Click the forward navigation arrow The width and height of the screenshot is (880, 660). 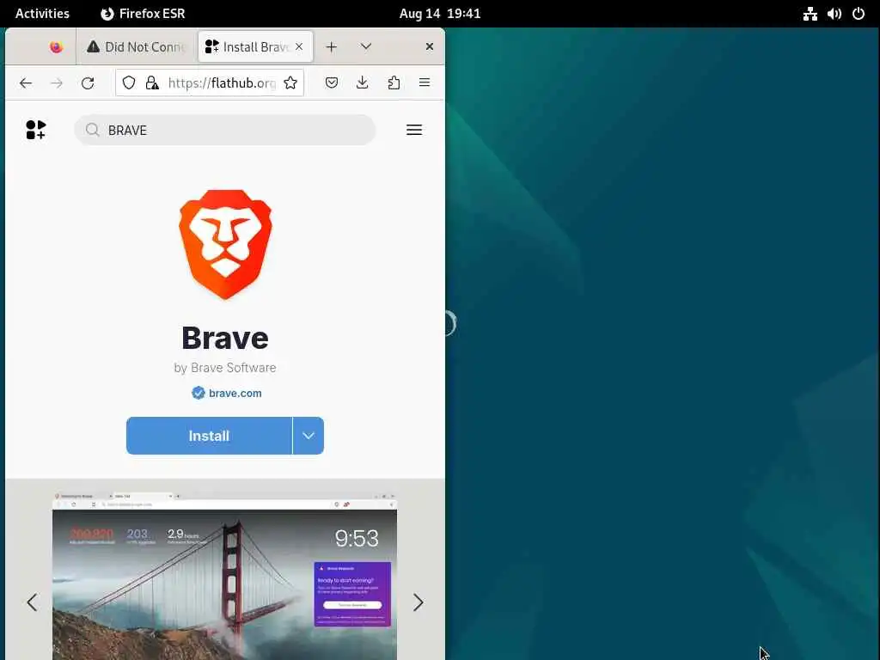point(57,83)
